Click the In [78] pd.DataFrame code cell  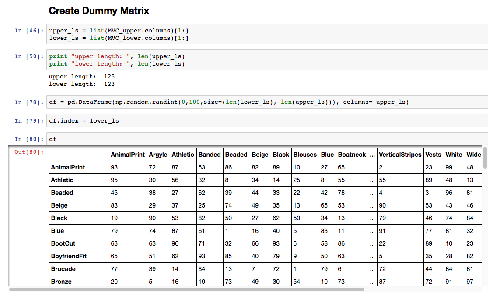point(267,102)
